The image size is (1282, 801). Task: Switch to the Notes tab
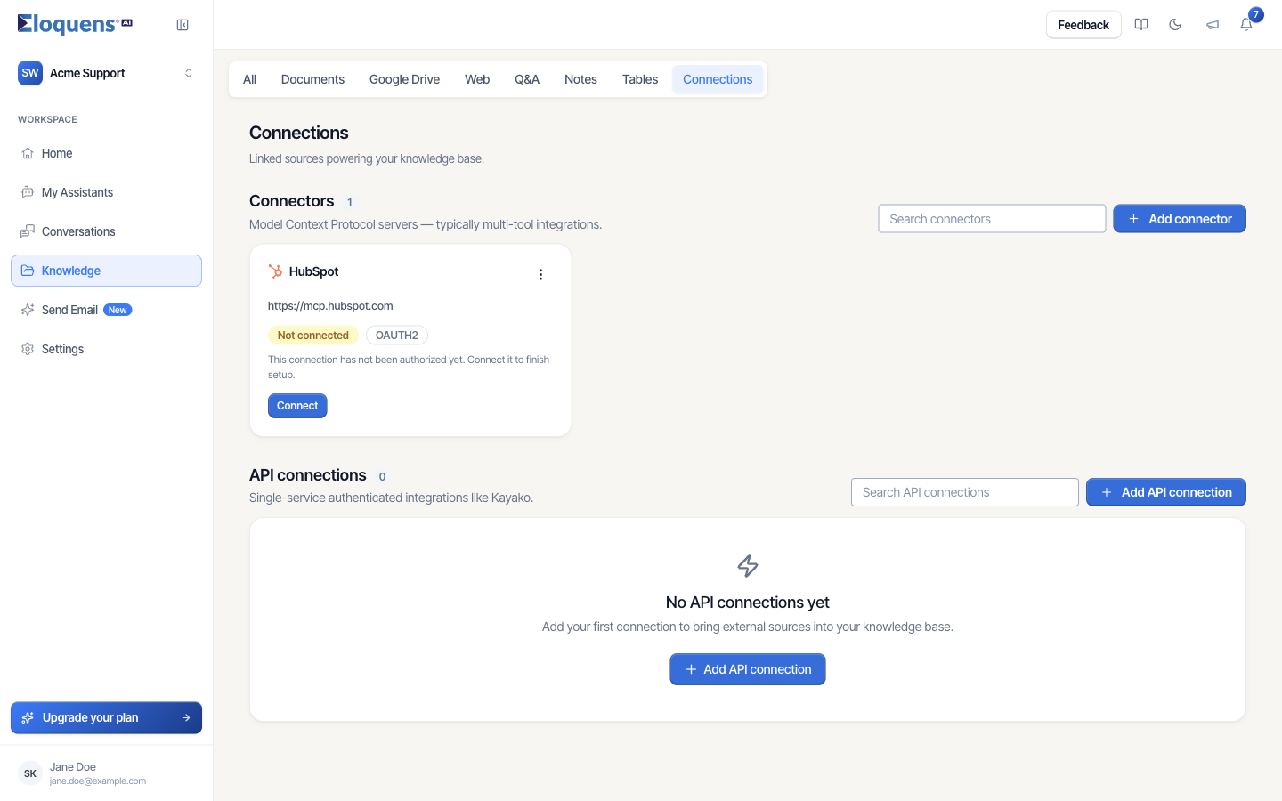pyautogui.click(x=580, y=79)
